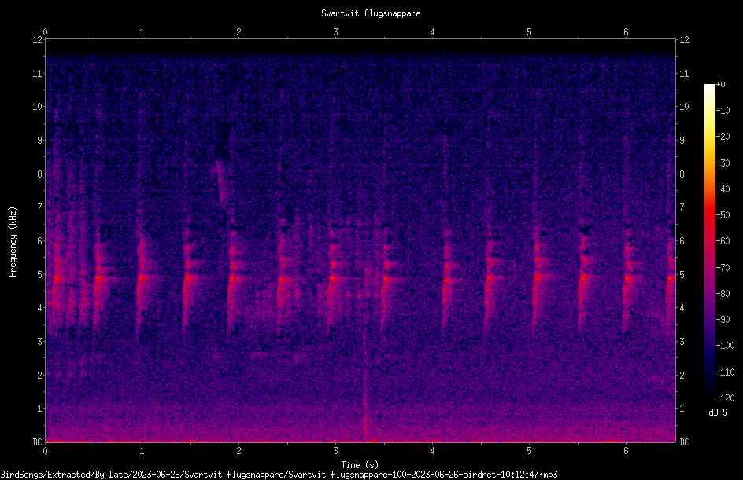Click "11" on the left frequency axis
This screenshot has height=480, width=743.
point(38,73)
